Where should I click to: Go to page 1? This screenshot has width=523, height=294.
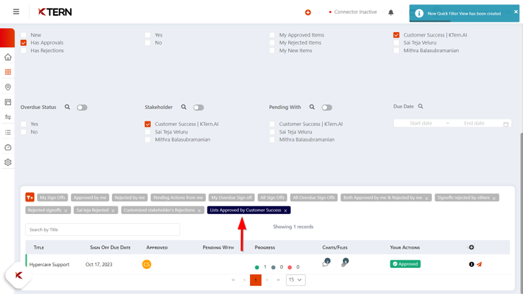[255, 280]
